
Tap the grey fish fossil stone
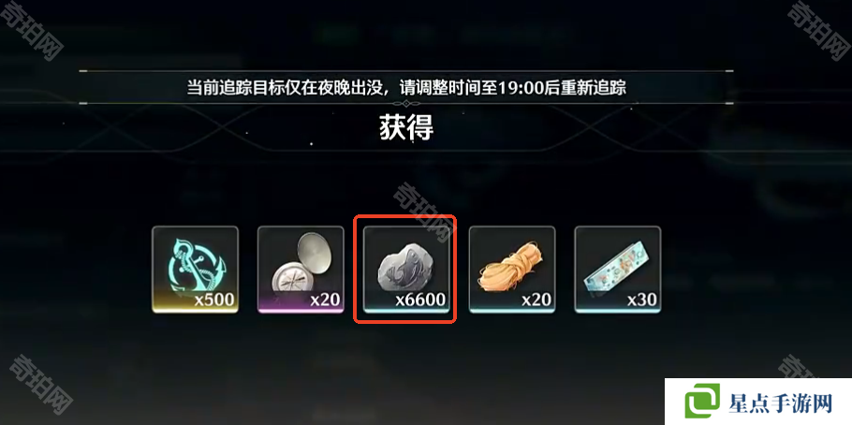click(405, 268)
